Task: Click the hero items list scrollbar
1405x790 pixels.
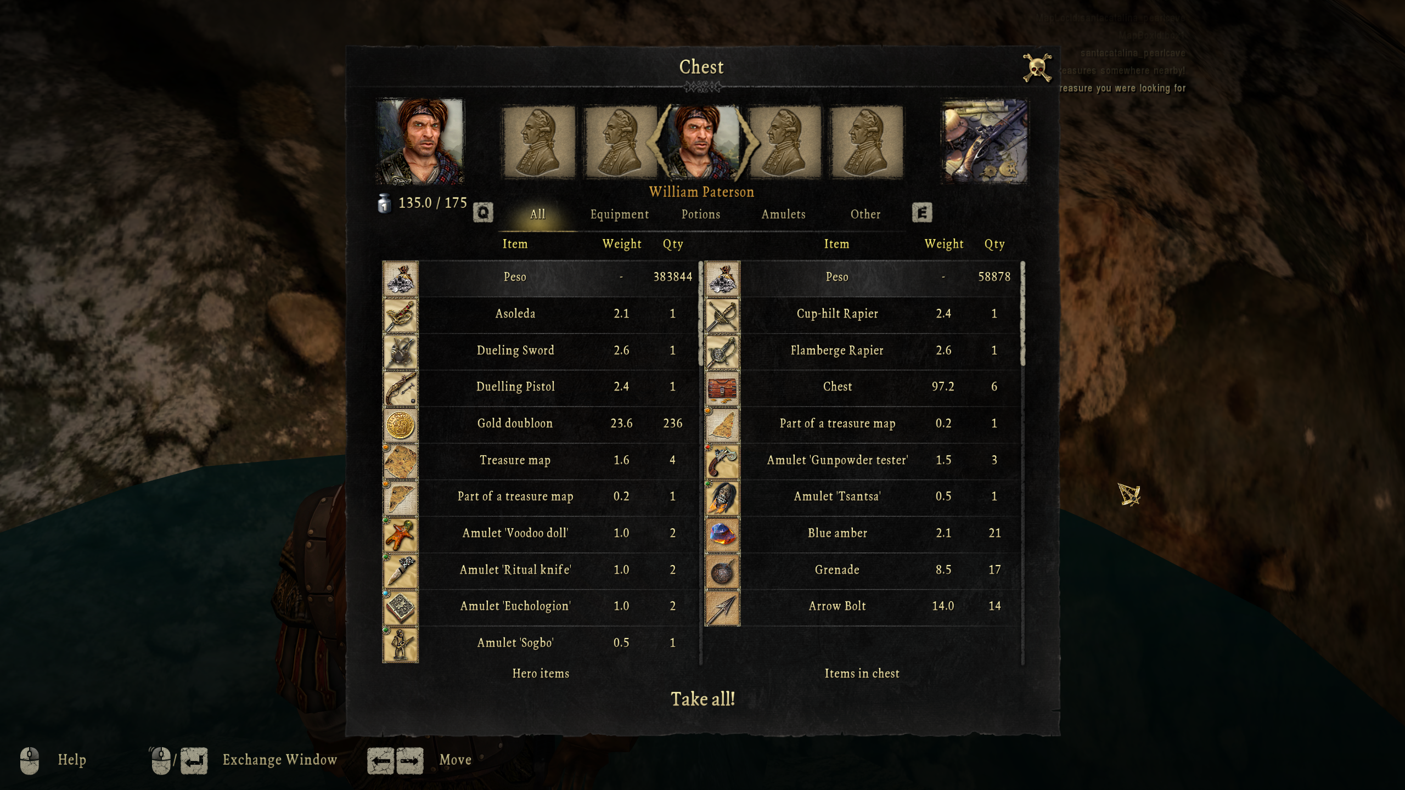Action: [700, 314]
